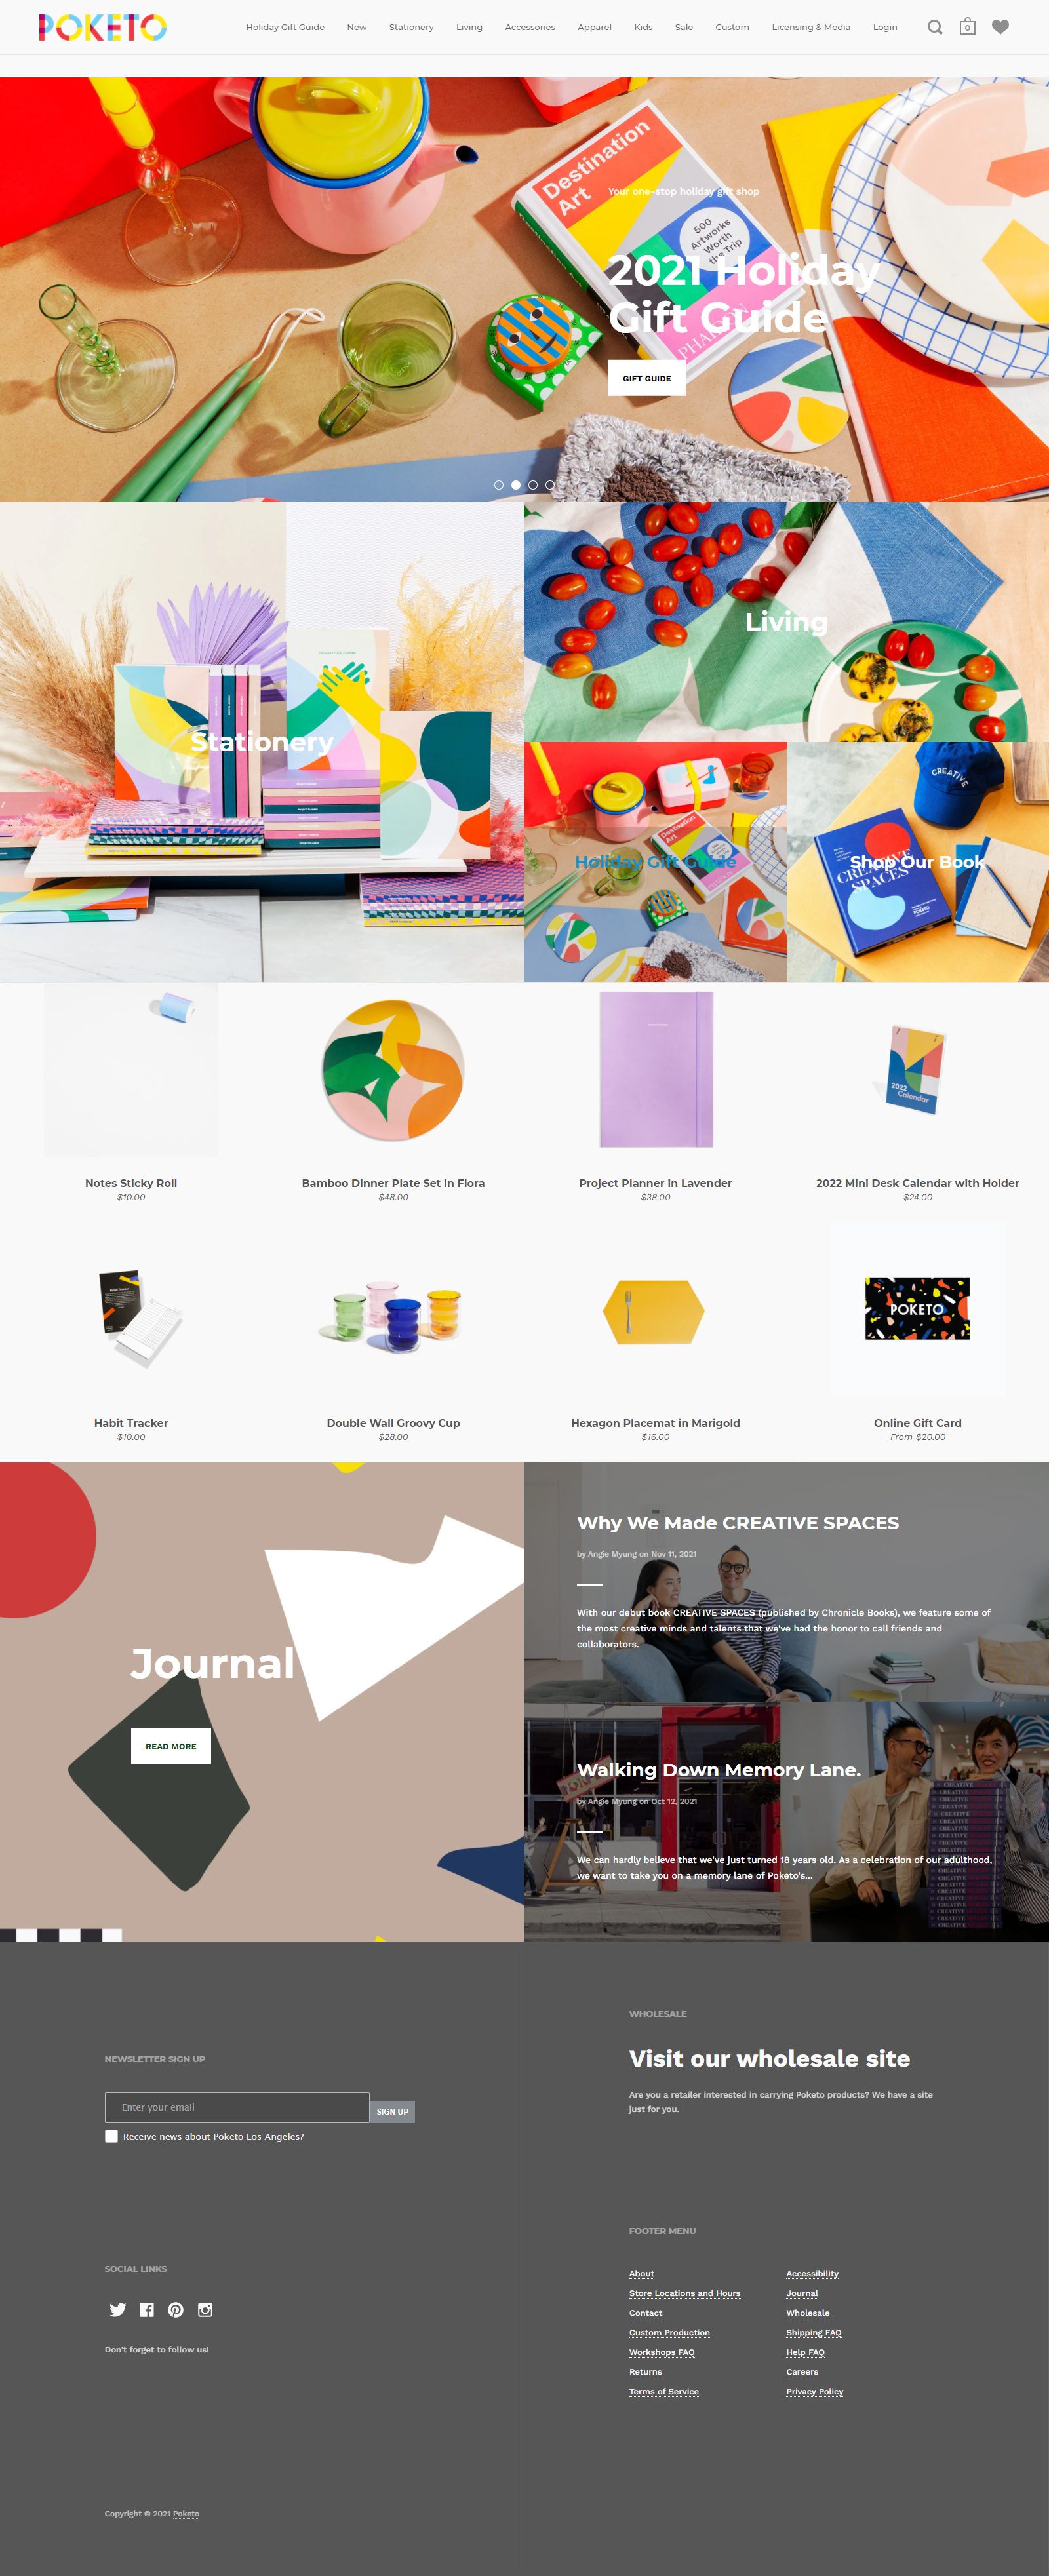Check Receive news about Poketo Los Angeles
The width and height of the screenshot is (1049, 2576).
[111, 2136]
